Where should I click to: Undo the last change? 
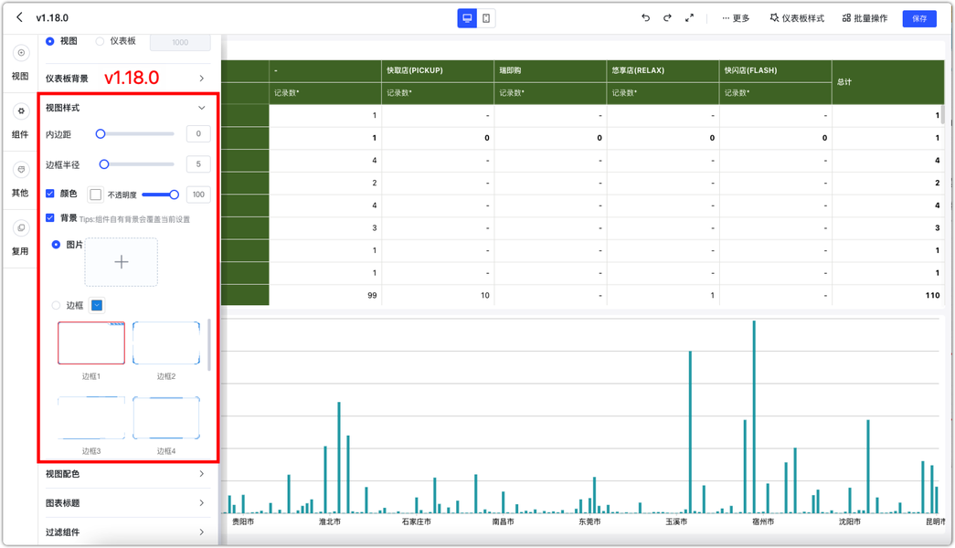tap(645, 18)
